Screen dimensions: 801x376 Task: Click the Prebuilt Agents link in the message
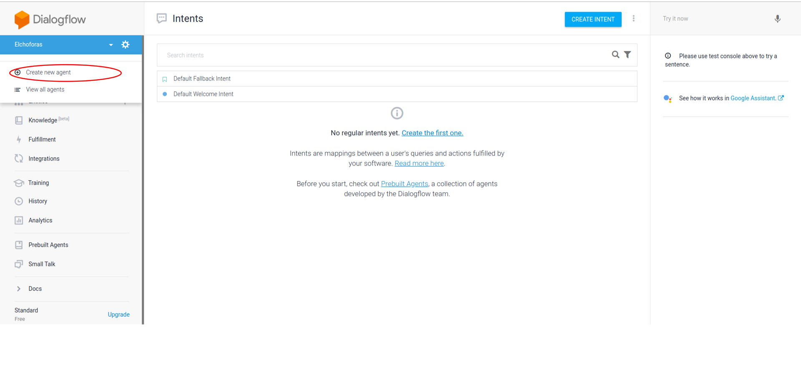point(405,184)
